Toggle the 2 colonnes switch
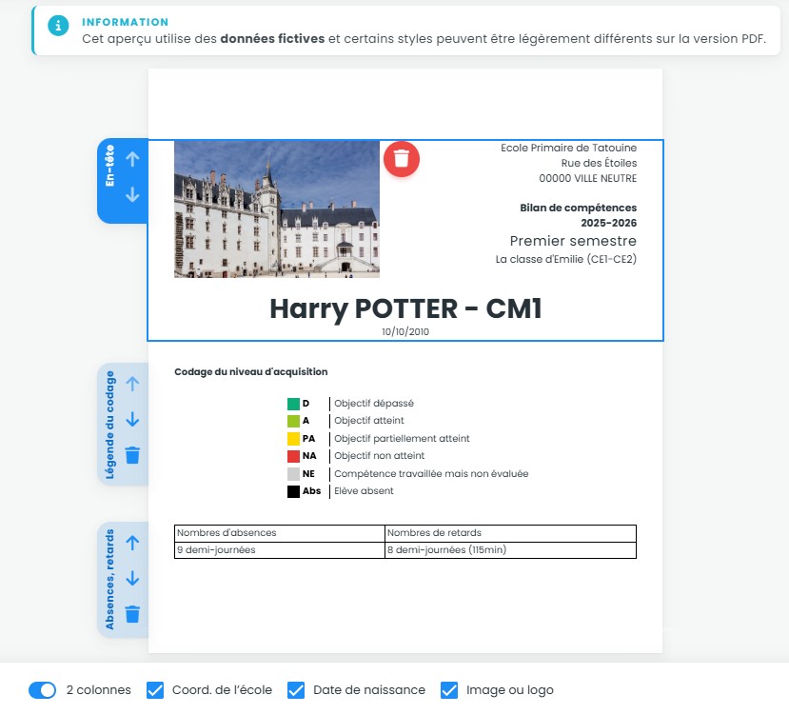Screen dimensions: 789x715 [x=43, y=690]
